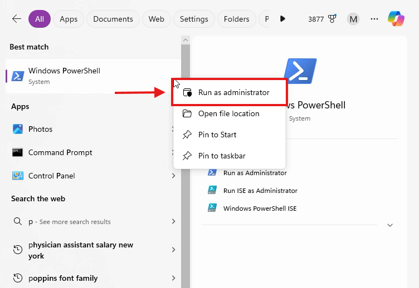This screenshot has height=288, width=419.
Task: Click the large PowerShell logo in preview pane
Action: click(x=300, y=71)
